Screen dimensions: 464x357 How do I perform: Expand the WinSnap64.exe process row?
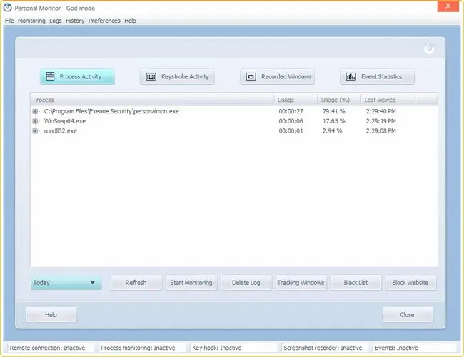pyautogui.click(x=35, y=121)
